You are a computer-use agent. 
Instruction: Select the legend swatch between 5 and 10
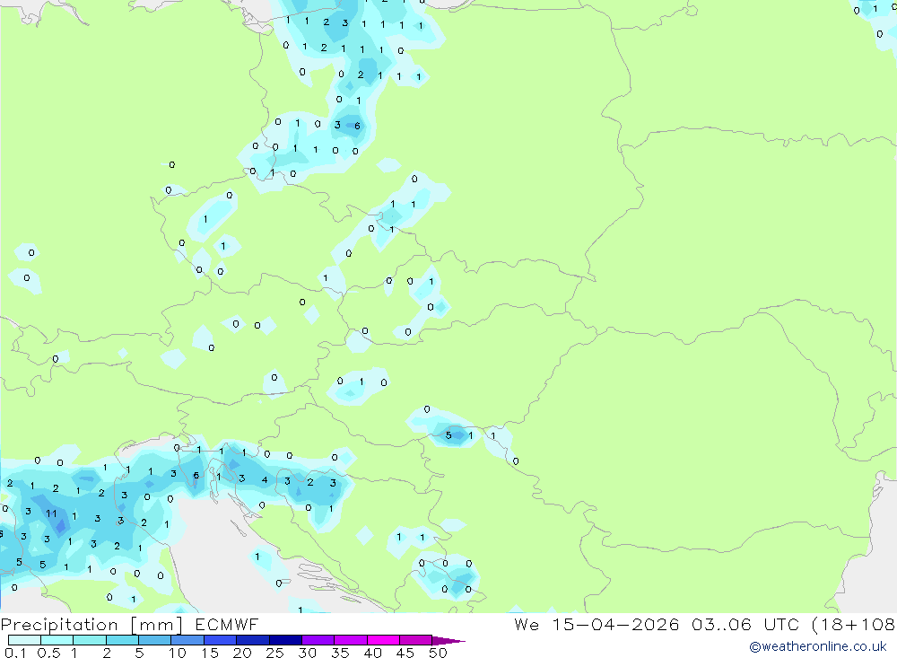point(154,640)
